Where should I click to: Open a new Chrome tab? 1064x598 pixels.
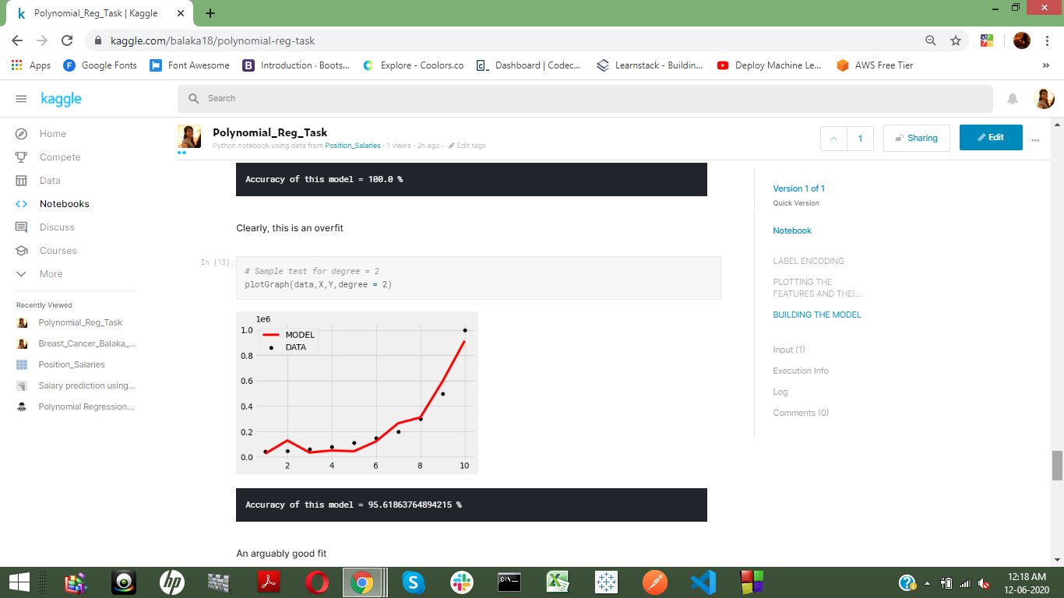pos(210,13)
